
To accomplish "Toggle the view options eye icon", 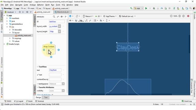I will point(71,20).
